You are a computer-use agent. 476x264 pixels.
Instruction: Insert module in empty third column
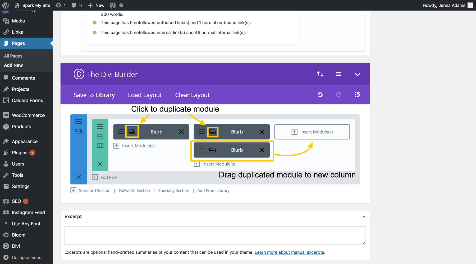(x=312, y=132)
